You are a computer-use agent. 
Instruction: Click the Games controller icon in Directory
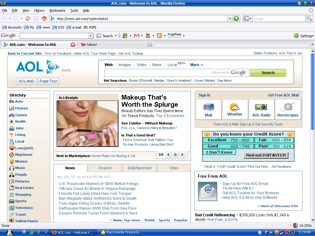click(12, 115)
